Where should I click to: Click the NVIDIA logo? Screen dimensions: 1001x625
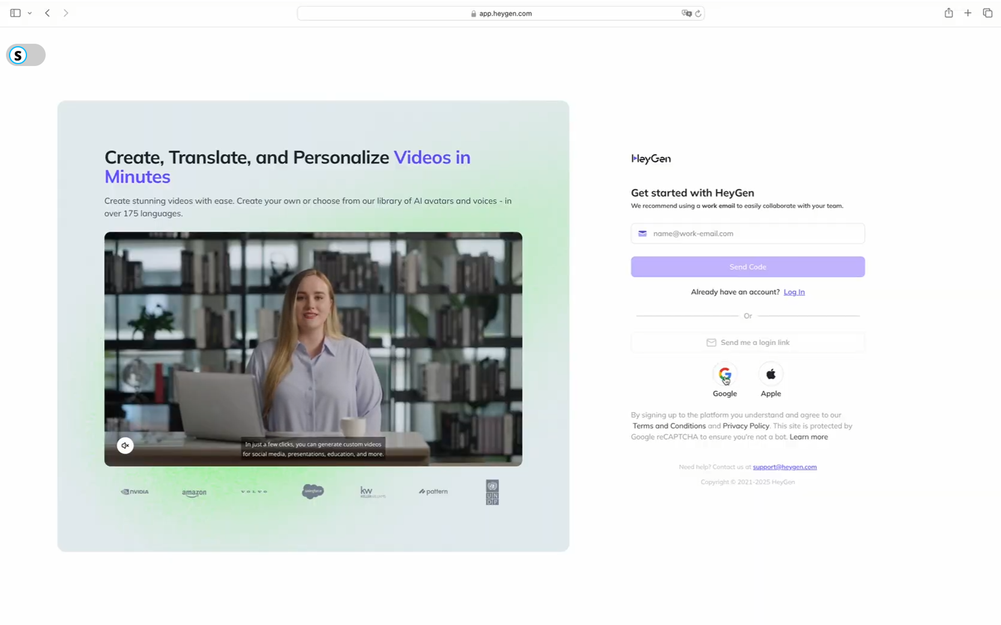(x=135, y=491)
